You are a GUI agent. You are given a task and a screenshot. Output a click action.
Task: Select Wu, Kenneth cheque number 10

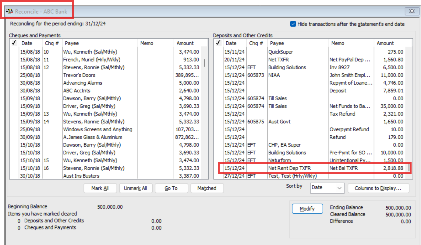pos(105,52)
